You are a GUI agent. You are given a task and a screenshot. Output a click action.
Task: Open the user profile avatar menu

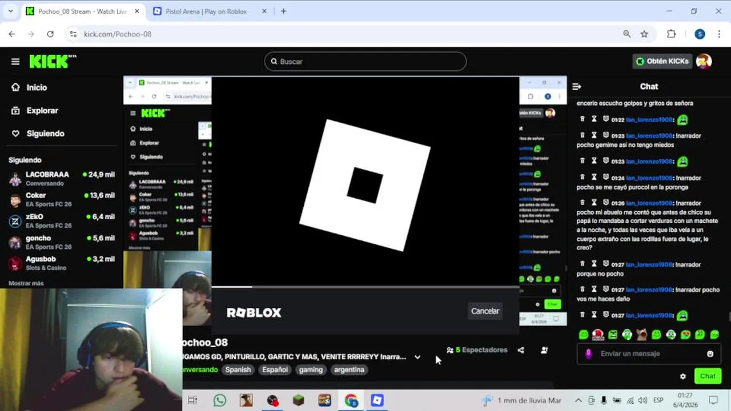point(704,61)
